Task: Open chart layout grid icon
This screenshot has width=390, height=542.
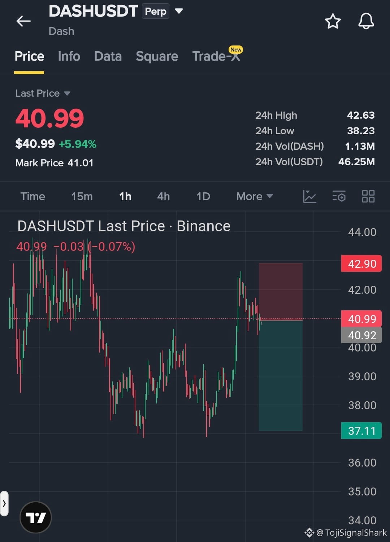Action: 368,196
